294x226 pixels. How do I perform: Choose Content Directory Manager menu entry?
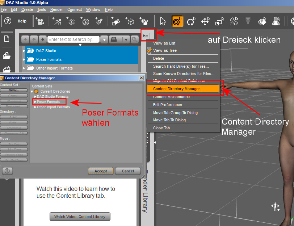coord(183,89)
